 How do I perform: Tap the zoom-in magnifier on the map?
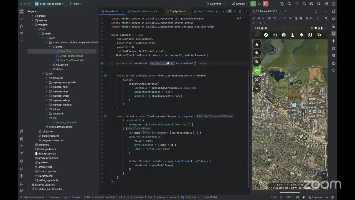[257, 53]
